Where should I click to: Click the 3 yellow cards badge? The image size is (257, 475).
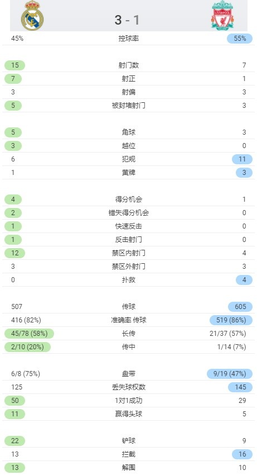click(x=244, y=173)
